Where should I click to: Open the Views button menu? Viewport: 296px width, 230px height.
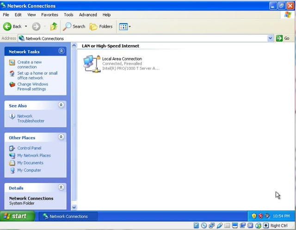(x=125, y=27)
